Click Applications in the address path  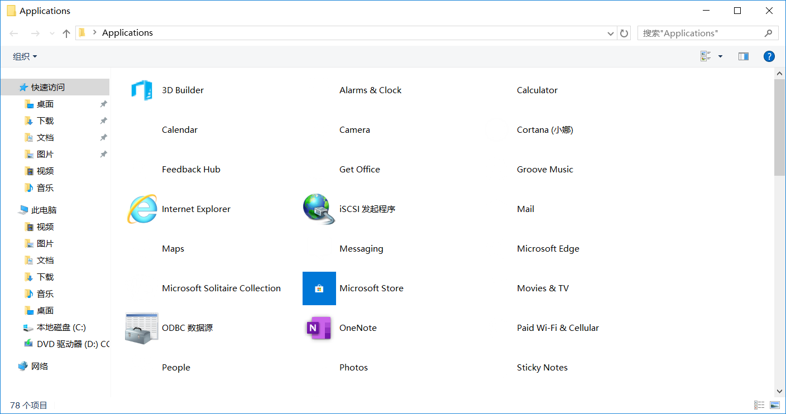[127, 33]
